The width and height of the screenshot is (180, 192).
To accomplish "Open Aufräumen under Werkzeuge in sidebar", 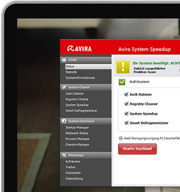I will point(73,161).
